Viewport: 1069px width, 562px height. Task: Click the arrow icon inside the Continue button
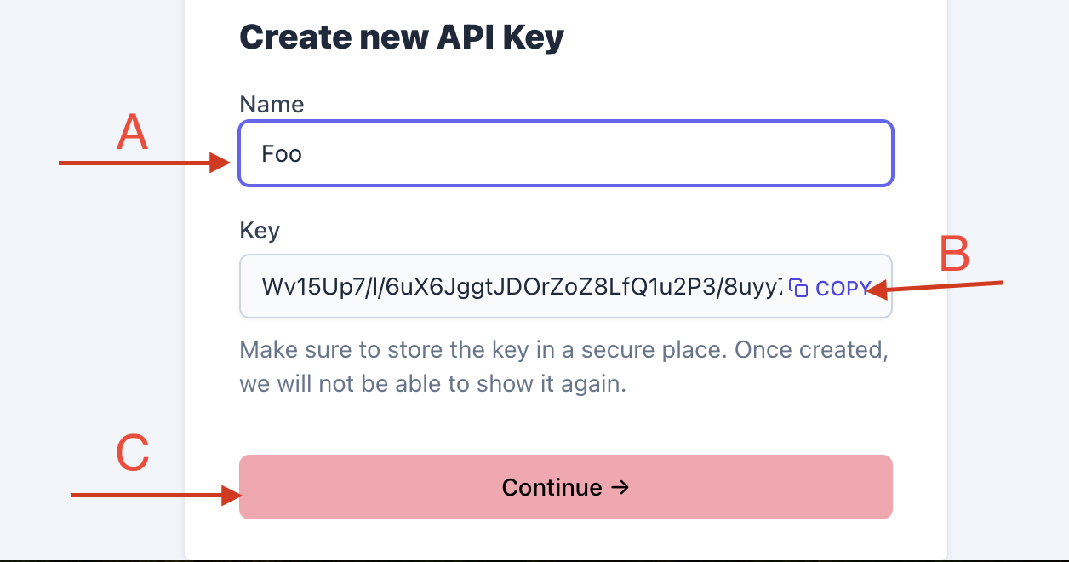tap(620, 488)
